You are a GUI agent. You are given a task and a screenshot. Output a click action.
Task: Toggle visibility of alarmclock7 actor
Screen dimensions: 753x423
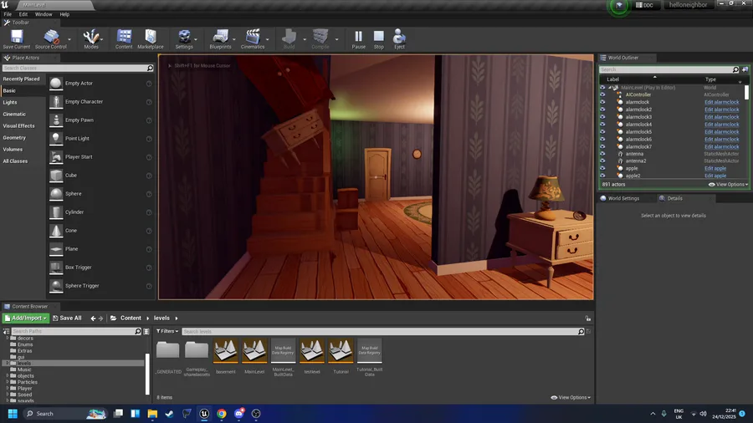pyautogui.click(x=602, y=147)
